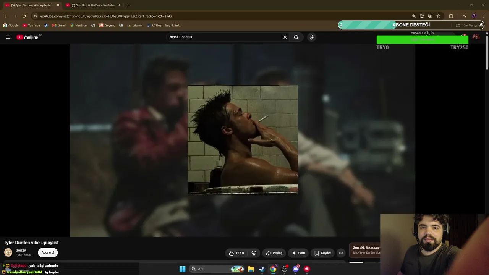Open the Gmail bookmark

pyautogui.click(x=59, y=25)
